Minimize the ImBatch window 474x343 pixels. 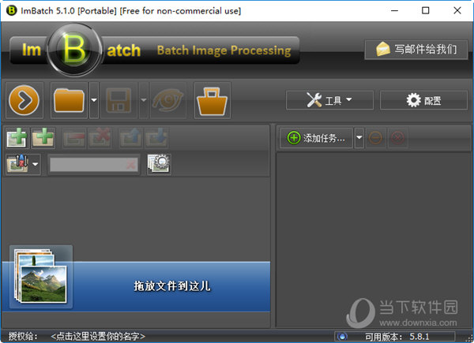pyautogui.click(x=394, y=10)
